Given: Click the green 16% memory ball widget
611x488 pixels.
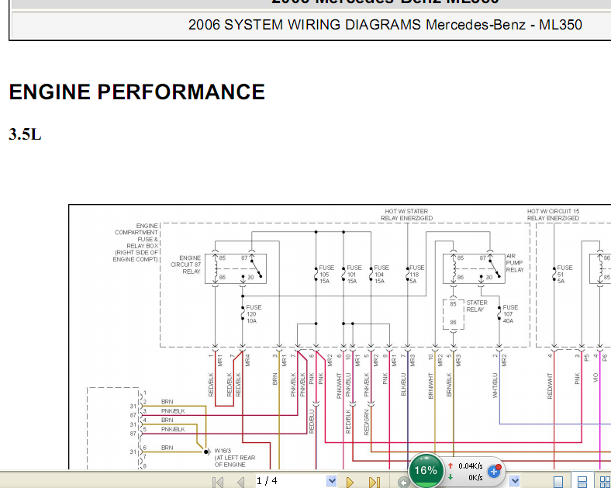Looking at the screenshot, I should point(426,470).
